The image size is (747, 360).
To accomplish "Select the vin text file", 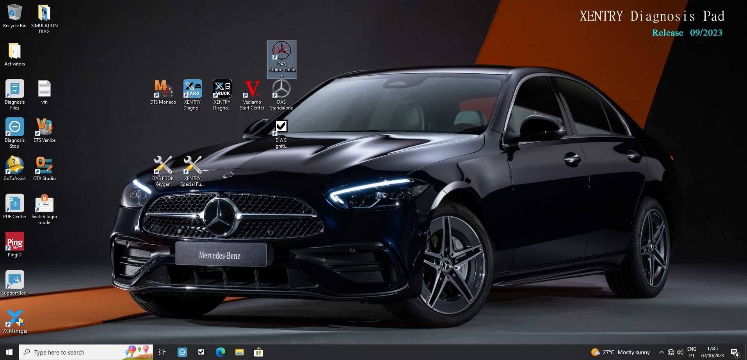I will point(44,92).
